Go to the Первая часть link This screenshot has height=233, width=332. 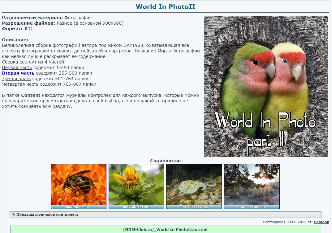pos(17,67)
